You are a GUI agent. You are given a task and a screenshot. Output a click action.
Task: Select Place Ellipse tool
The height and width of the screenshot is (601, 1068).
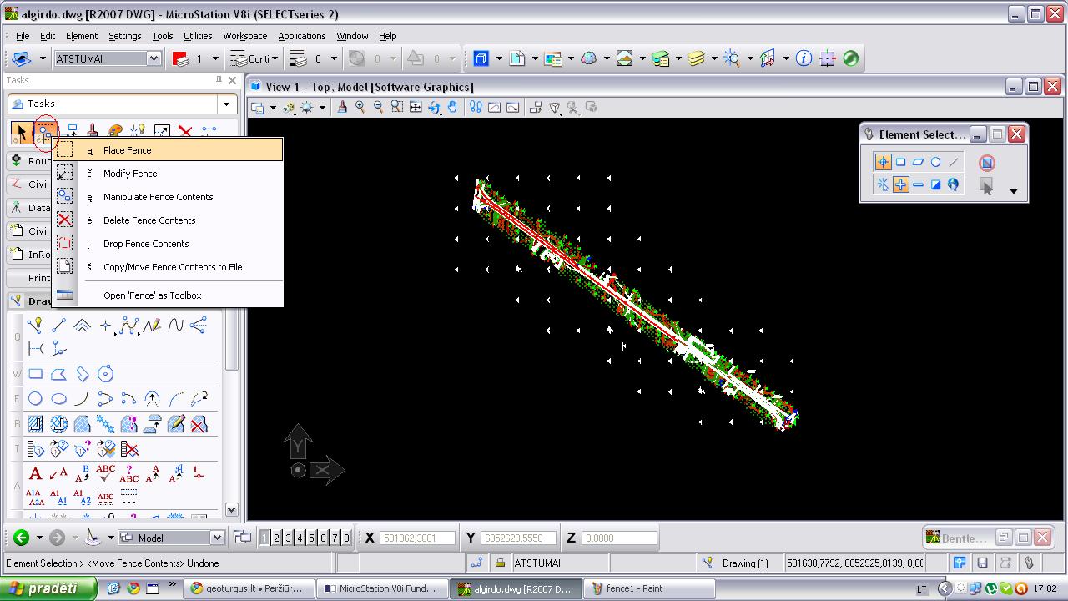pyautogui.click(x=58, y=399)
